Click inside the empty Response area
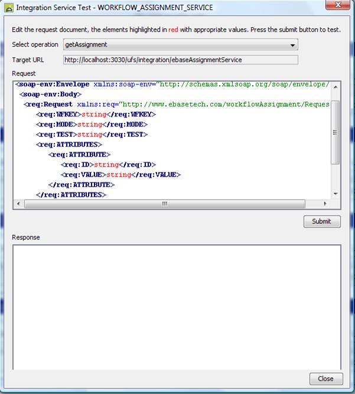This screenshot has height=394, width=355. pyautogui.click(x=177, y=307)
